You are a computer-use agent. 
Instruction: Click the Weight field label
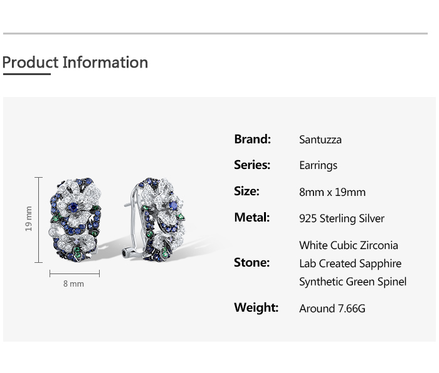[256, 308]
